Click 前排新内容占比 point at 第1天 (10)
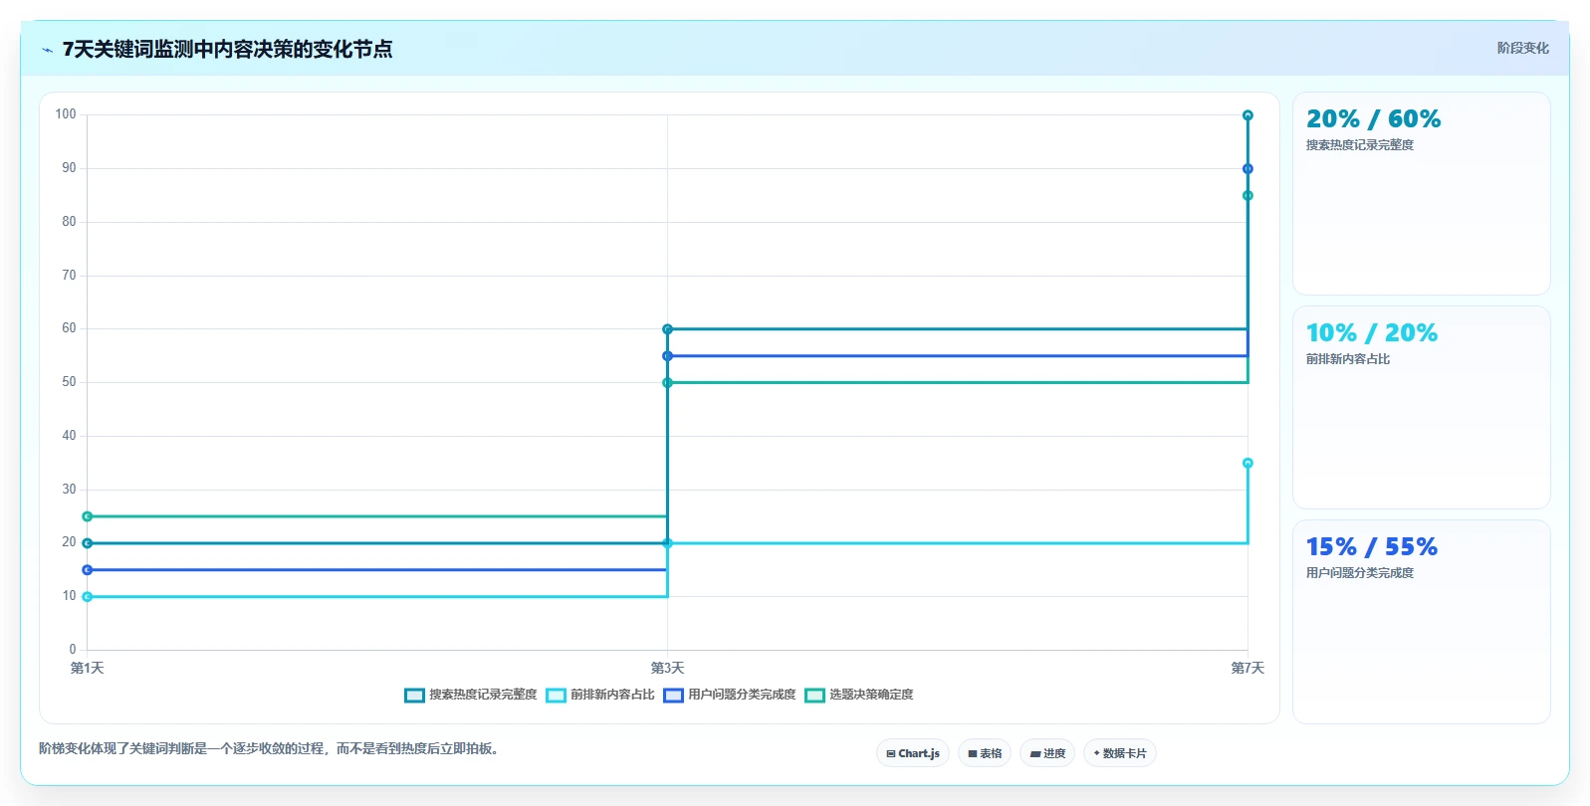 [x=87, y=597]
